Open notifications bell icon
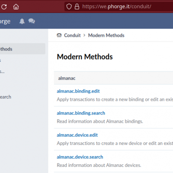 22,21
